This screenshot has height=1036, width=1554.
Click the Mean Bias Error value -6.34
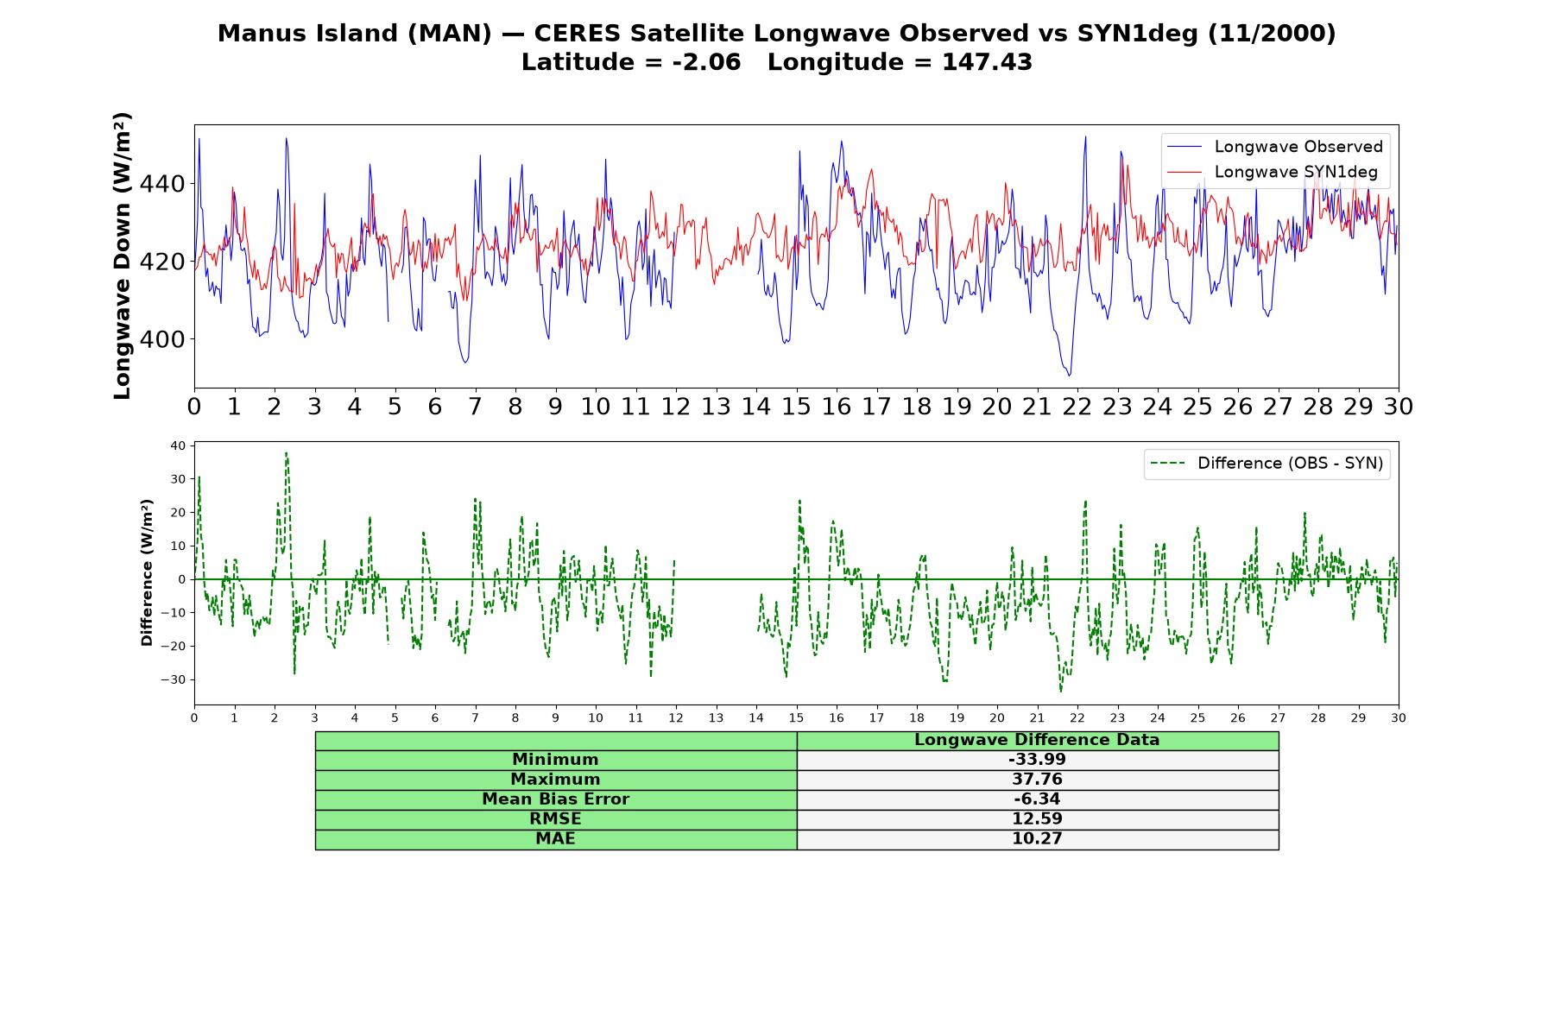click(1037, 799)
